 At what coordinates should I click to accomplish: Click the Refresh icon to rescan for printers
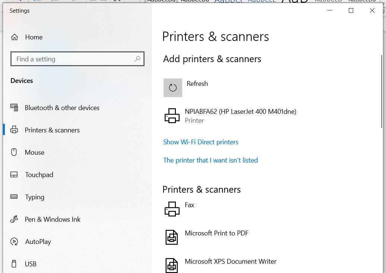point(173,88)
